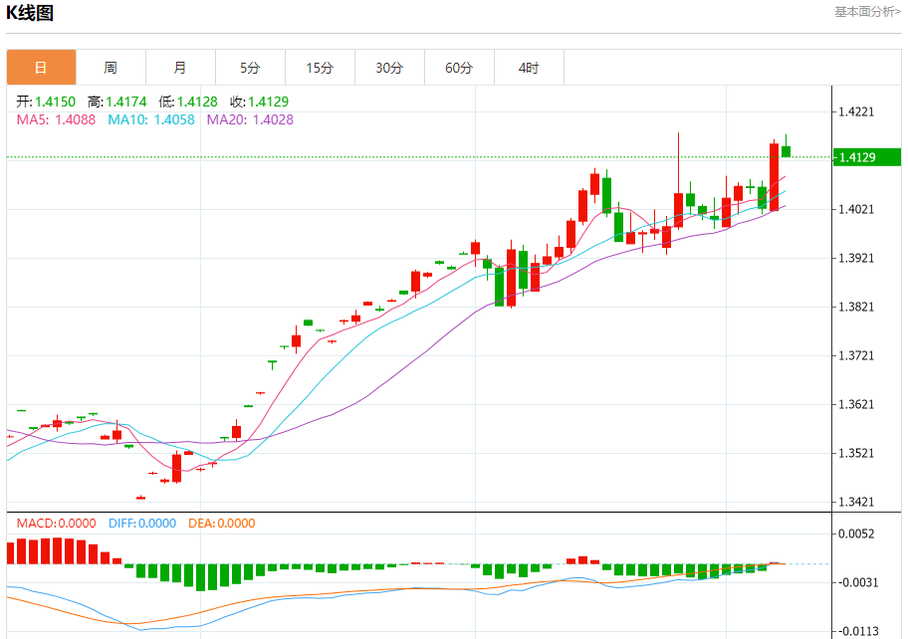This screenshot has width=908, height=639.
Task: Switch to the 月 monthly tab
Action: coord(180,68)
